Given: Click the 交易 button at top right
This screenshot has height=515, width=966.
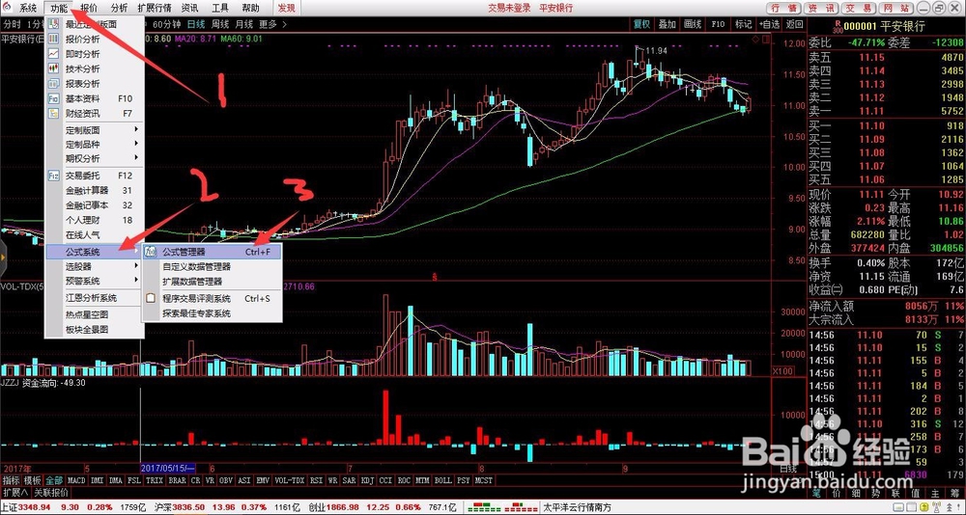Looking at the screenshot, I should pyautogui.click(x=858, y=8).
